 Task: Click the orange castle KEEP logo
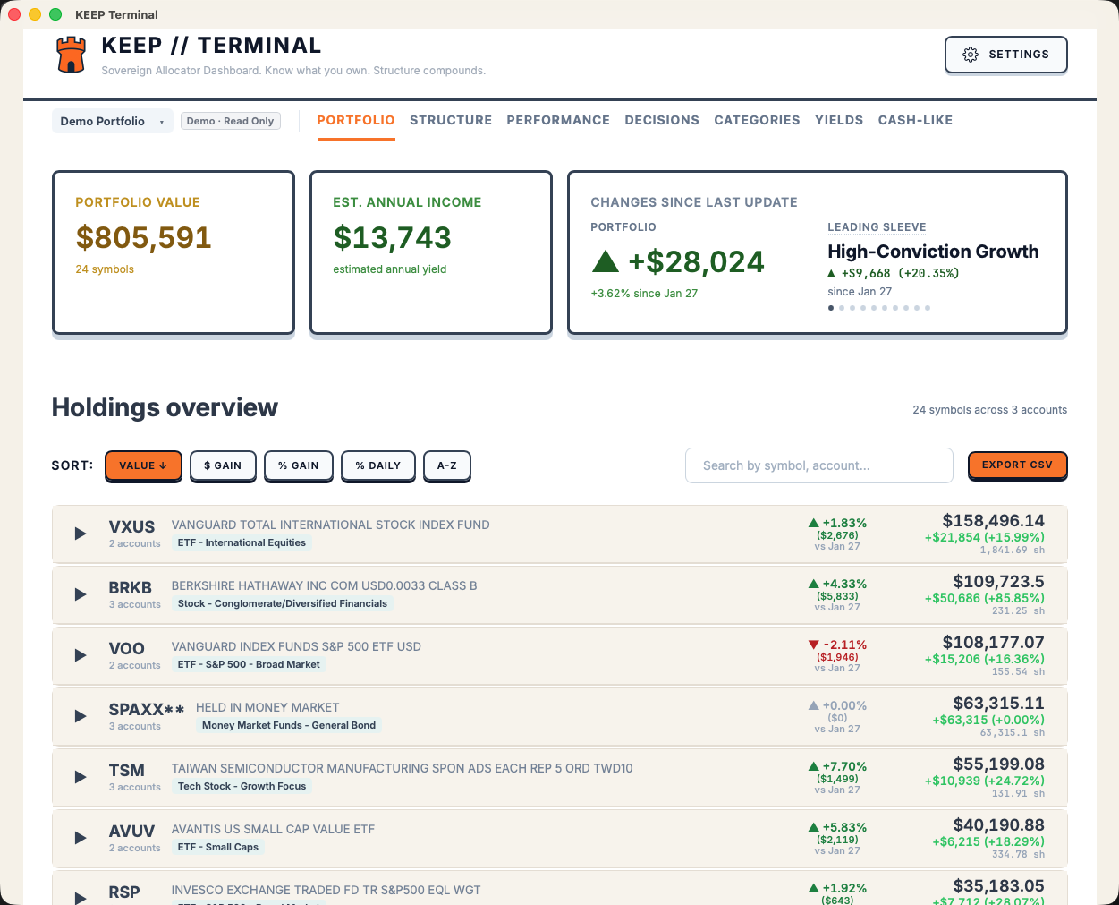[x=71, y=55]
